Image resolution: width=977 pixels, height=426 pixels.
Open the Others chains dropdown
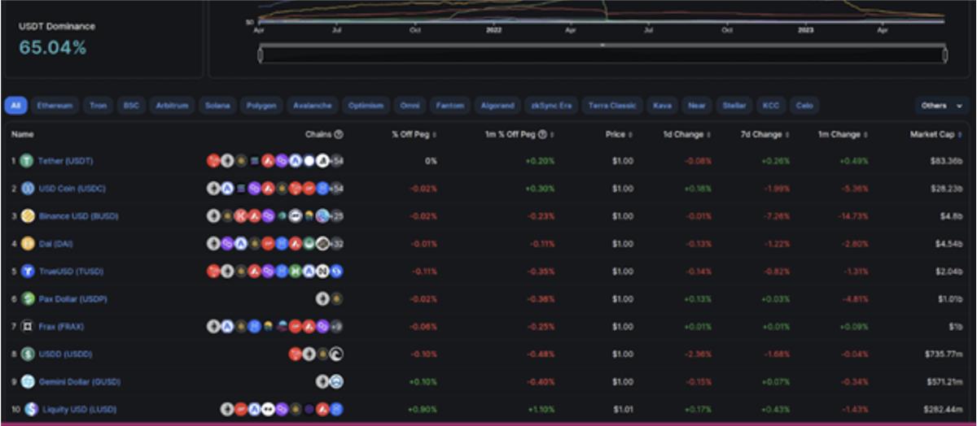click(x=941, y=106)
